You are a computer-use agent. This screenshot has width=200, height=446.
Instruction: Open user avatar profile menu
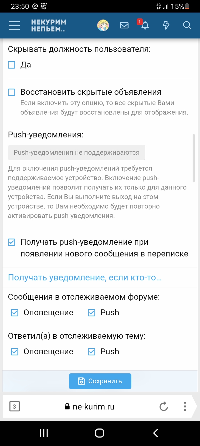[x=103, y=25]
